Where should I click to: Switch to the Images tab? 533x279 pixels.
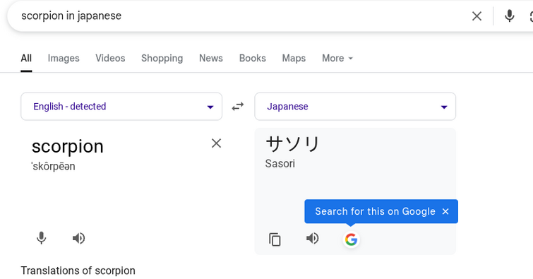pos(64,58)
